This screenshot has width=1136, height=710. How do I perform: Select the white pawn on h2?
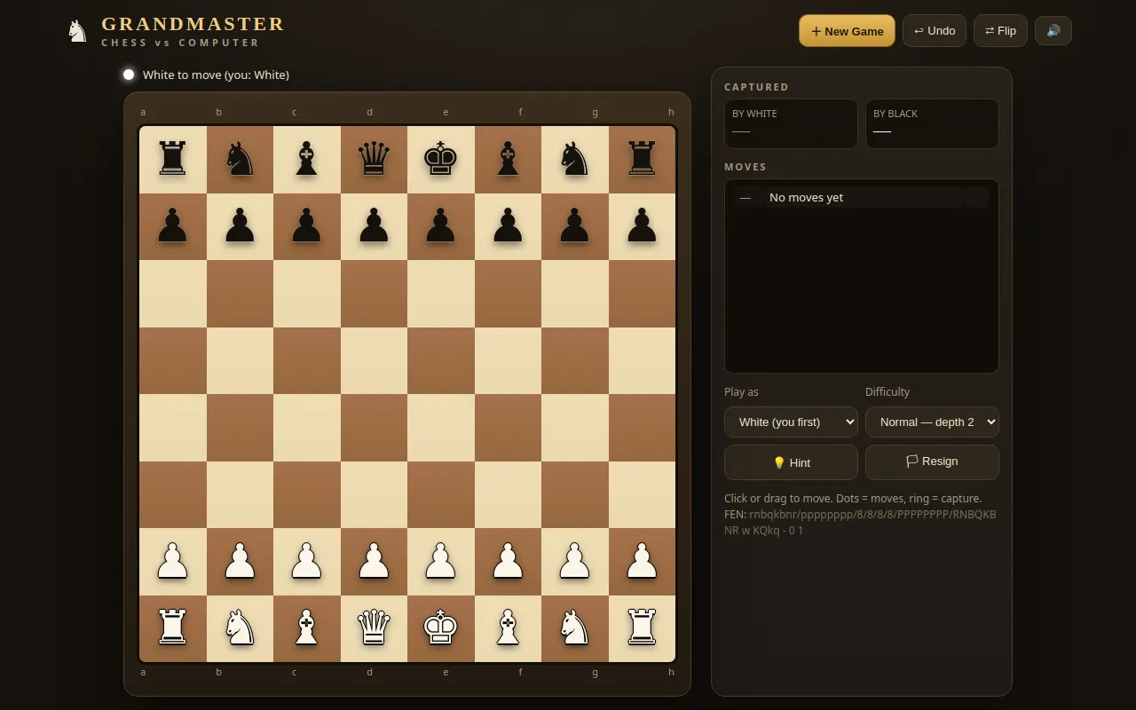(x=642, y=562)
